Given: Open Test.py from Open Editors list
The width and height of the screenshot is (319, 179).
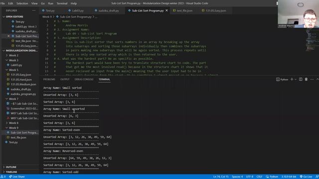Looking at the screenshot, I should pos(20,21).
